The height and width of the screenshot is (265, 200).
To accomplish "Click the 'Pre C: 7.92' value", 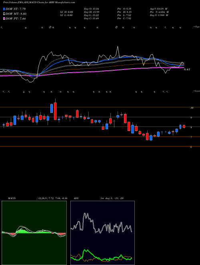I will [x=125, y=18].
